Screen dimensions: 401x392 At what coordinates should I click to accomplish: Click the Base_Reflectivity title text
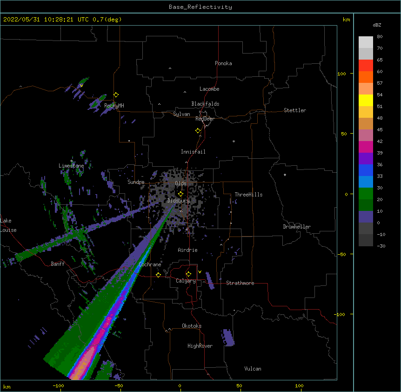pos(200,7)
